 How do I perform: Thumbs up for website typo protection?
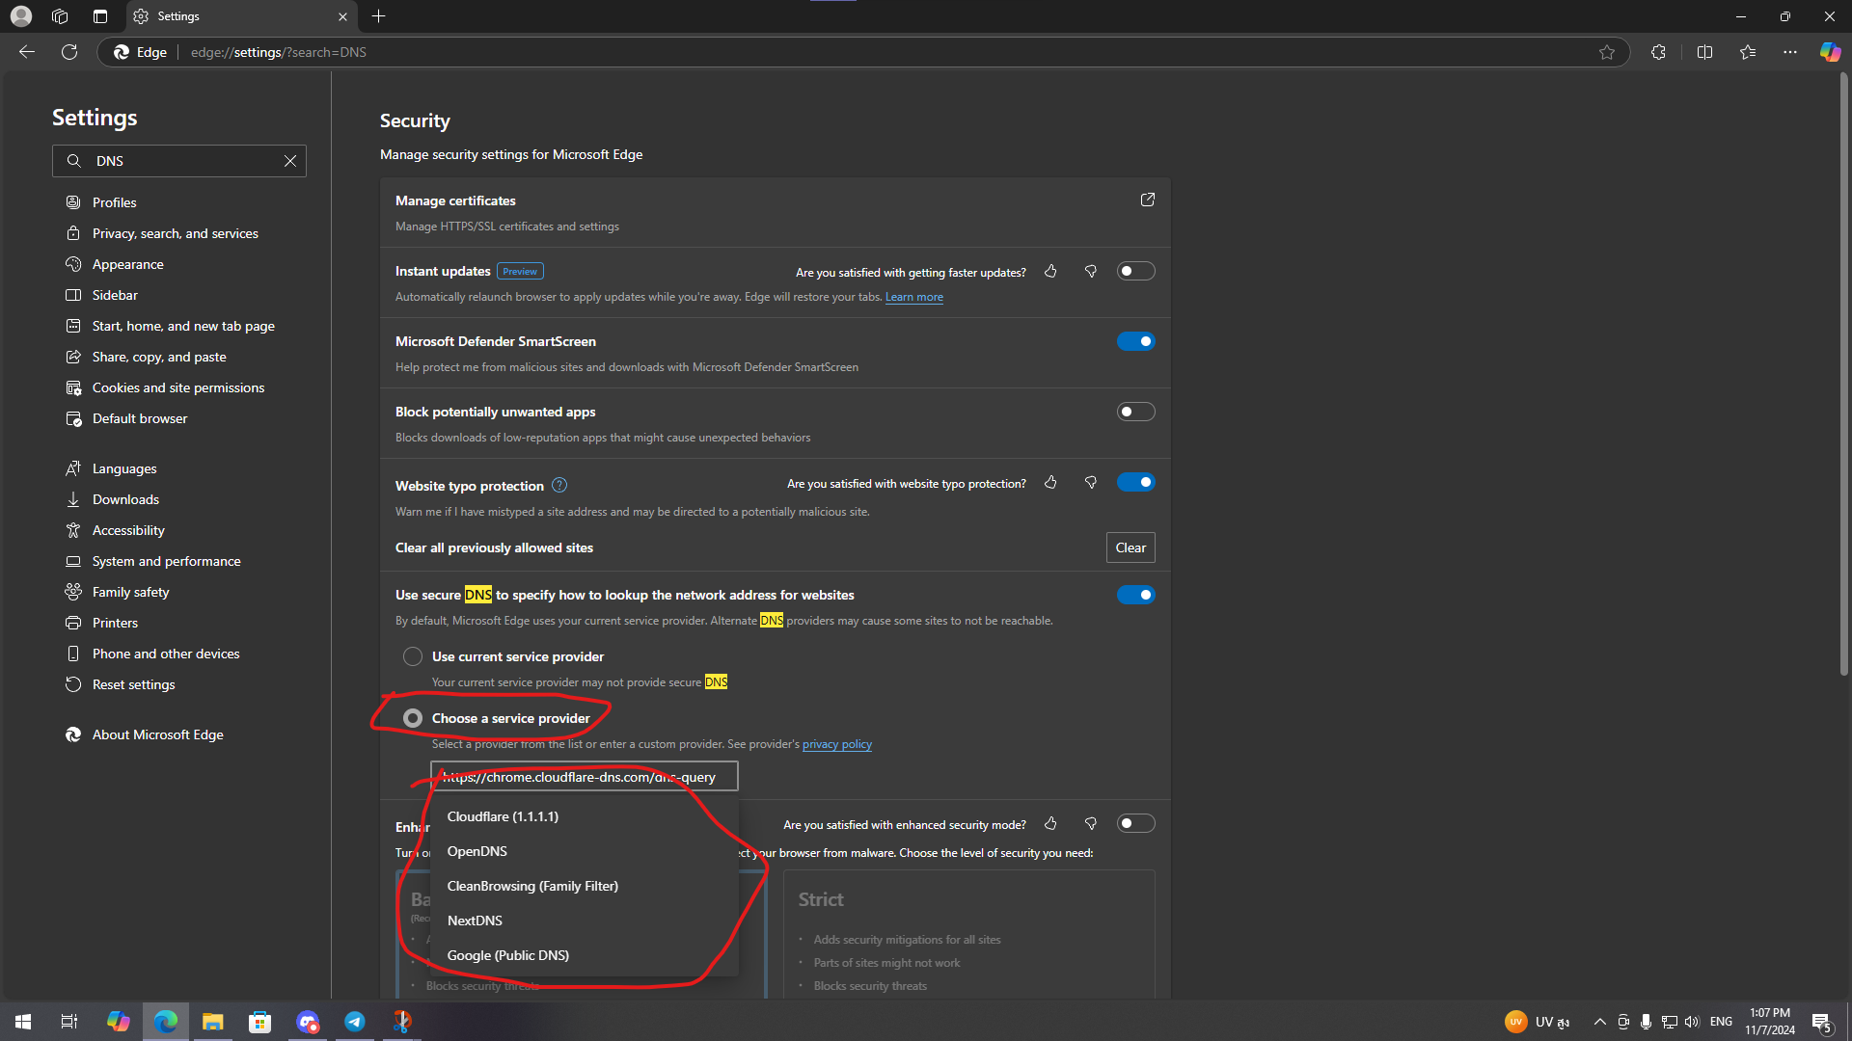coord(1050,483)
